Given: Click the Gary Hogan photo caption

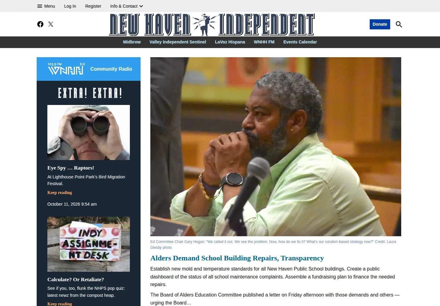Looking at the screenshot, I should tap(273, 244).
